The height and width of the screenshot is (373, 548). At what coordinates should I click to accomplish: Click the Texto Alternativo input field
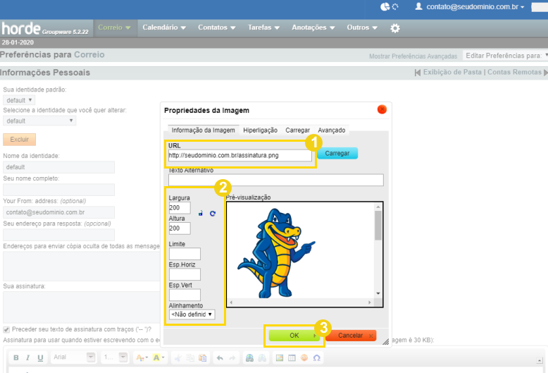(x=275, y=180)
